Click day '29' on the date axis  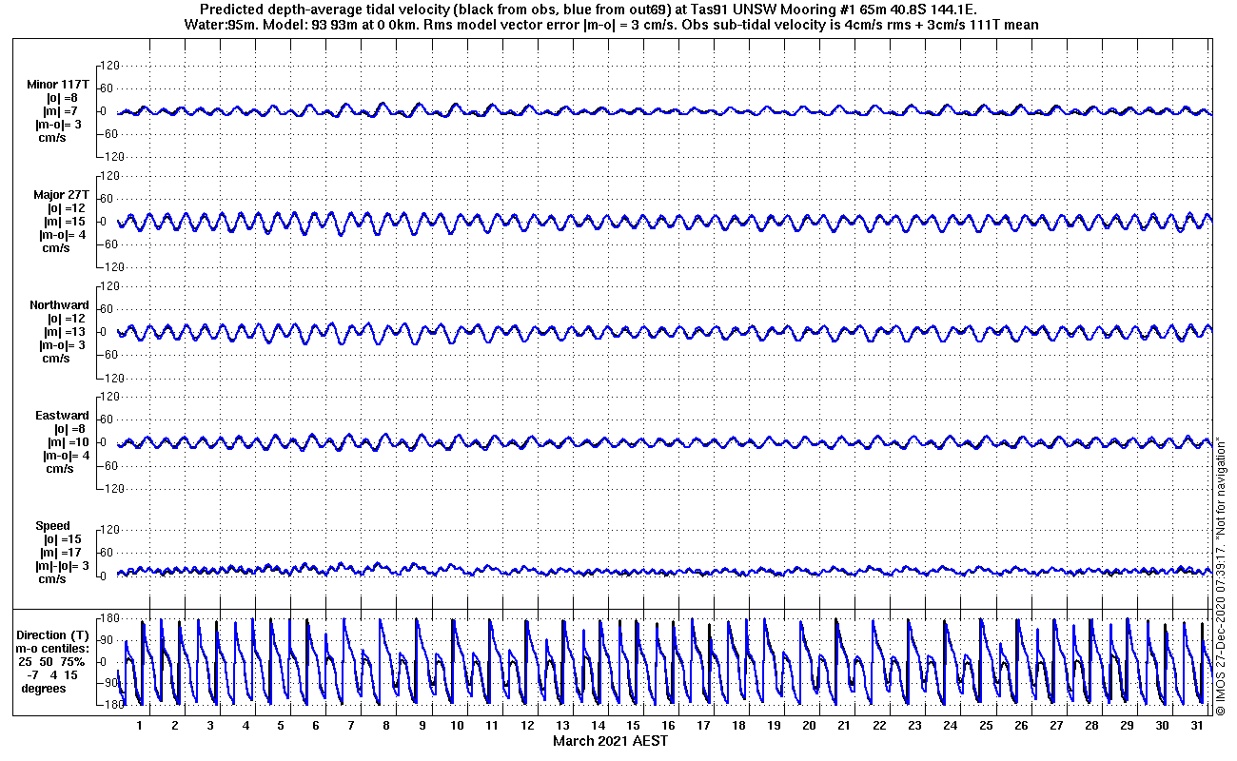1127,726
